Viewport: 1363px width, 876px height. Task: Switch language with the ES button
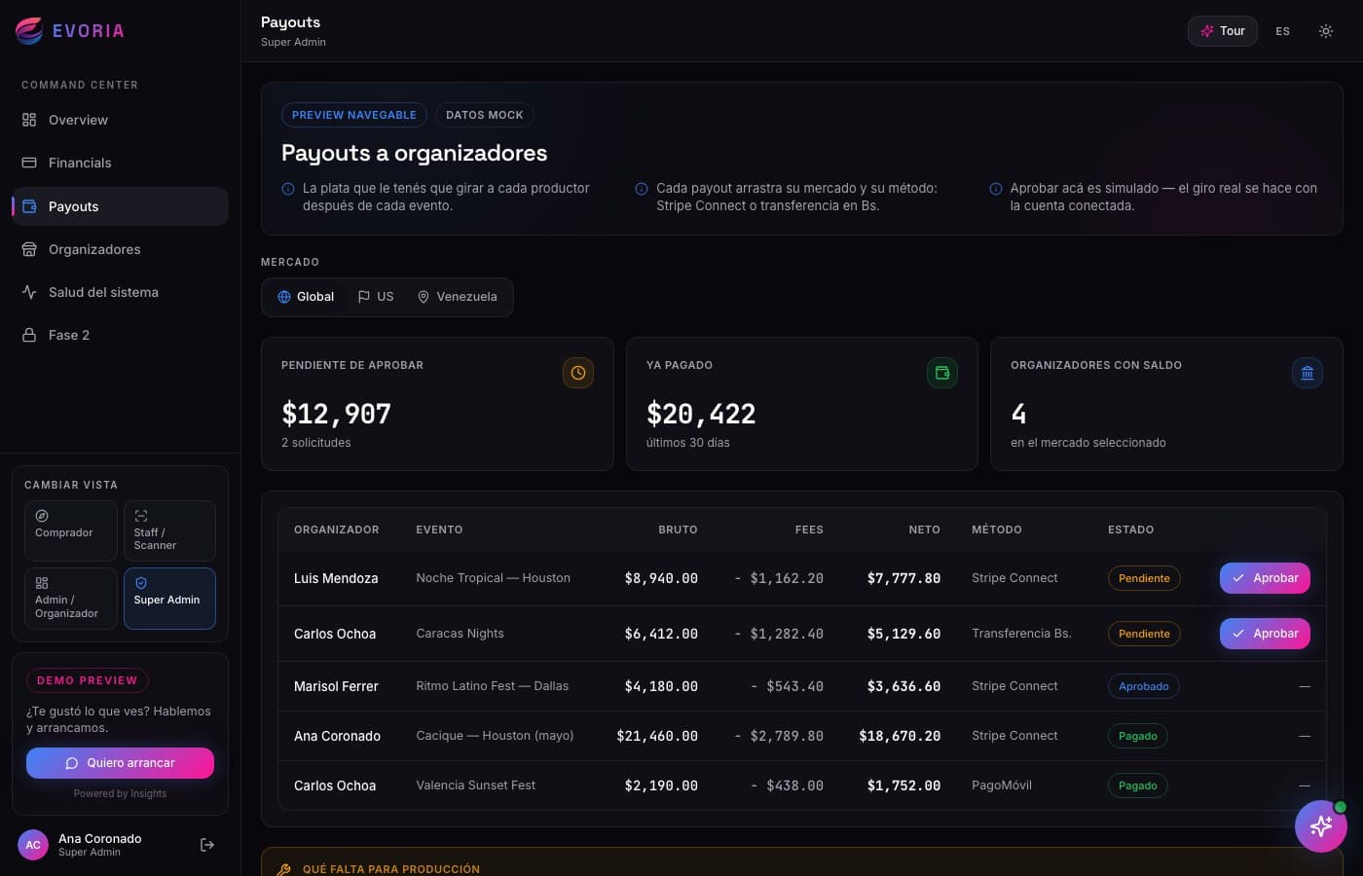coord(1283,31)
